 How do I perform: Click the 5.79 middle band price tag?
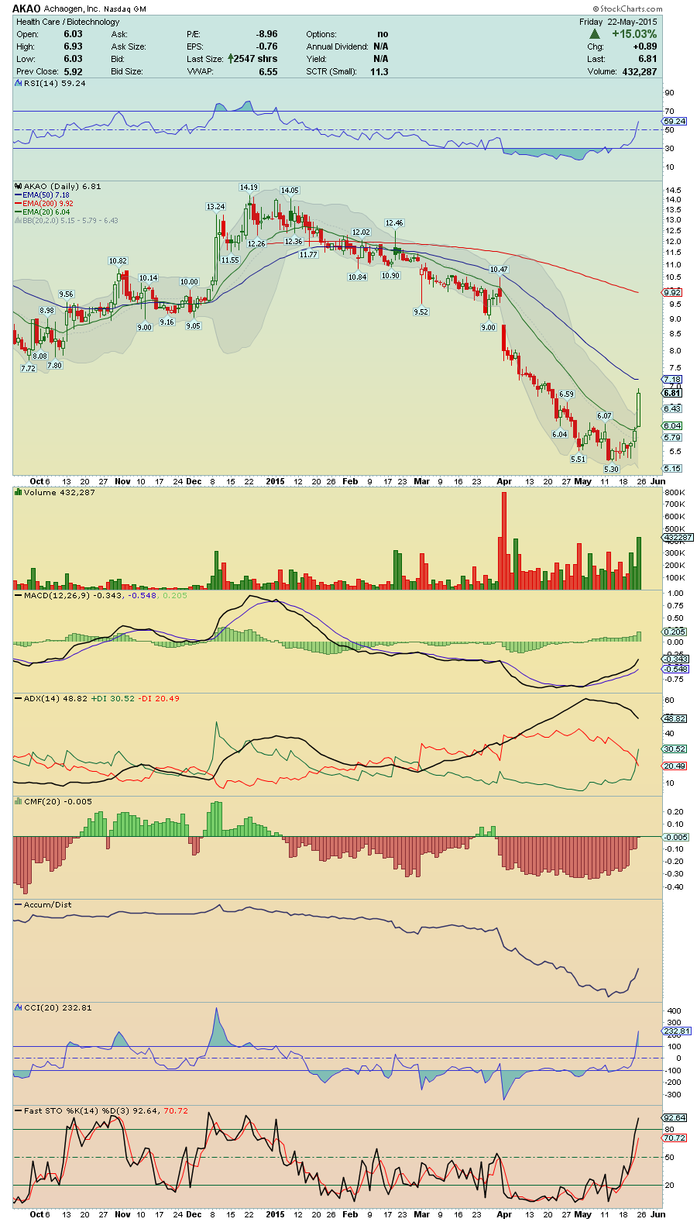point(672,438)
